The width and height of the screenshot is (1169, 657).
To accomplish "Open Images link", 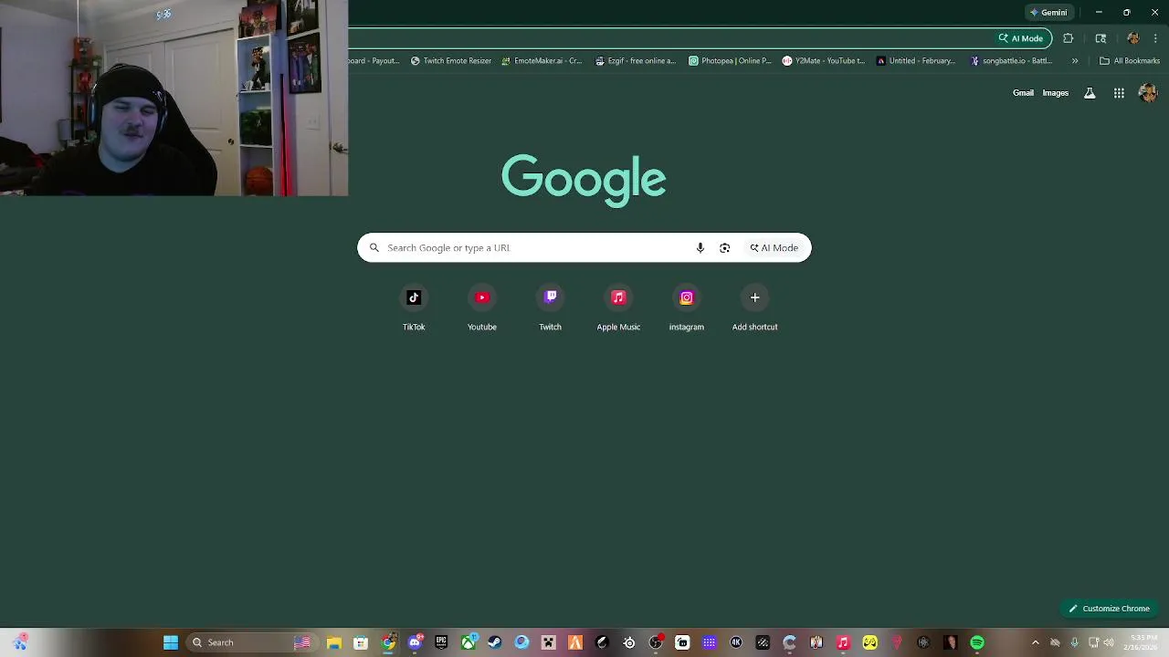I will [x=1055, y=93].
